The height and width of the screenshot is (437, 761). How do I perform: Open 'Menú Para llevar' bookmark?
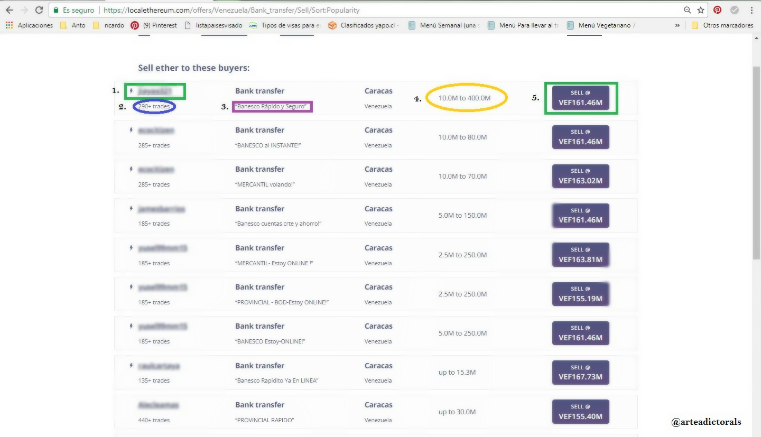click(523, 25)
